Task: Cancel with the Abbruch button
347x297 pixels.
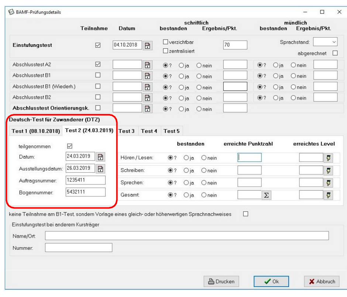Action: (322, 282)
